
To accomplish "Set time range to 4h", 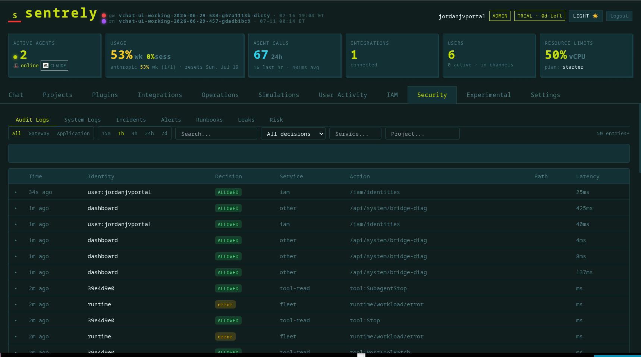I will tap(135, 134).
